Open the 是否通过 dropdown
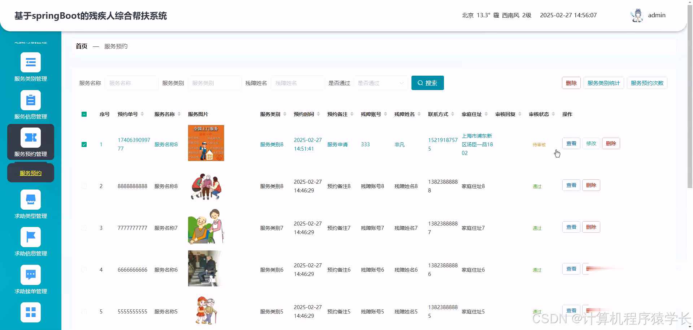Screen dimensions: 693x330 click(380, 83)
